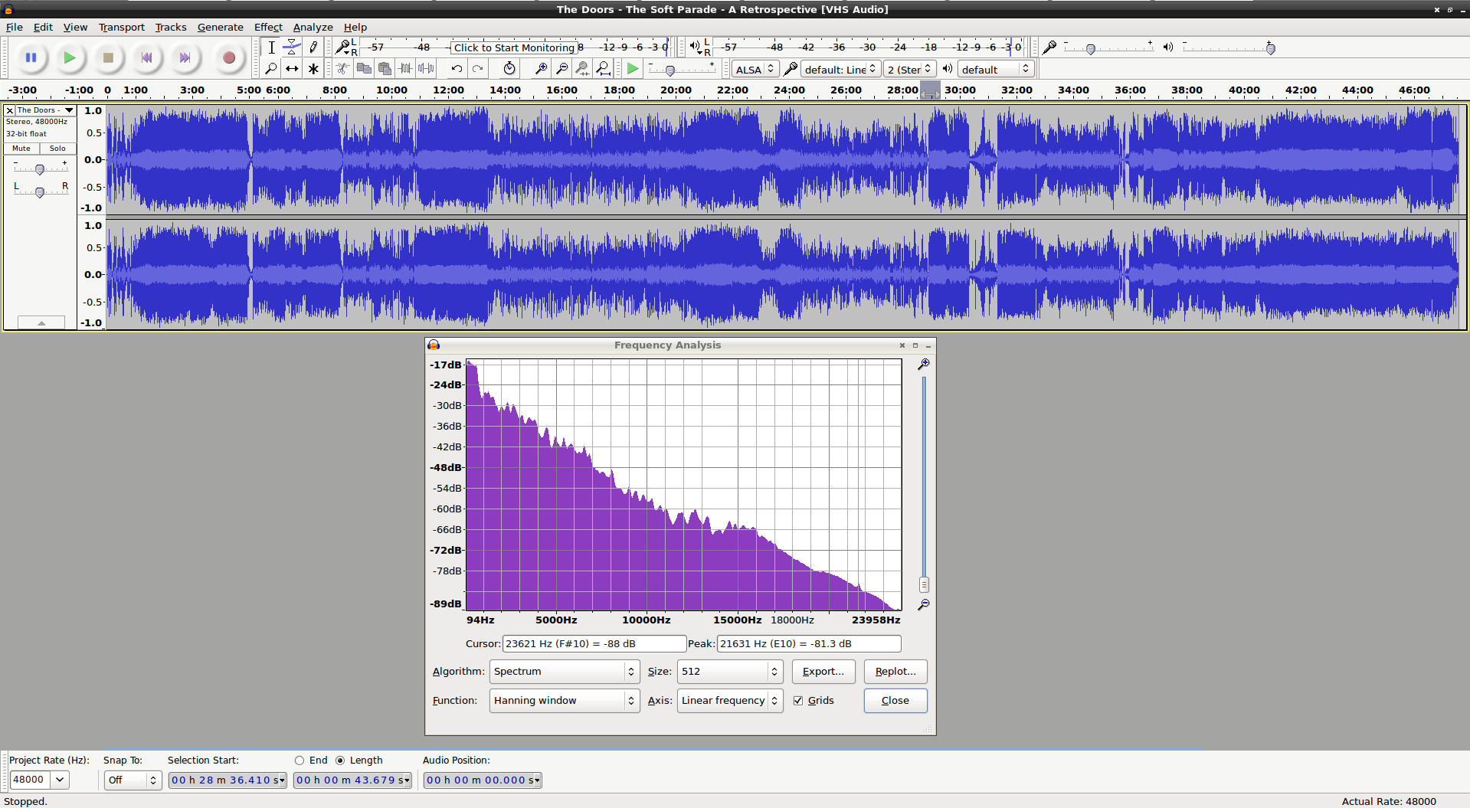The height and width of the screenshot is (808, 1470).
Task: Click the Export... button
Action: pos(823,672)
